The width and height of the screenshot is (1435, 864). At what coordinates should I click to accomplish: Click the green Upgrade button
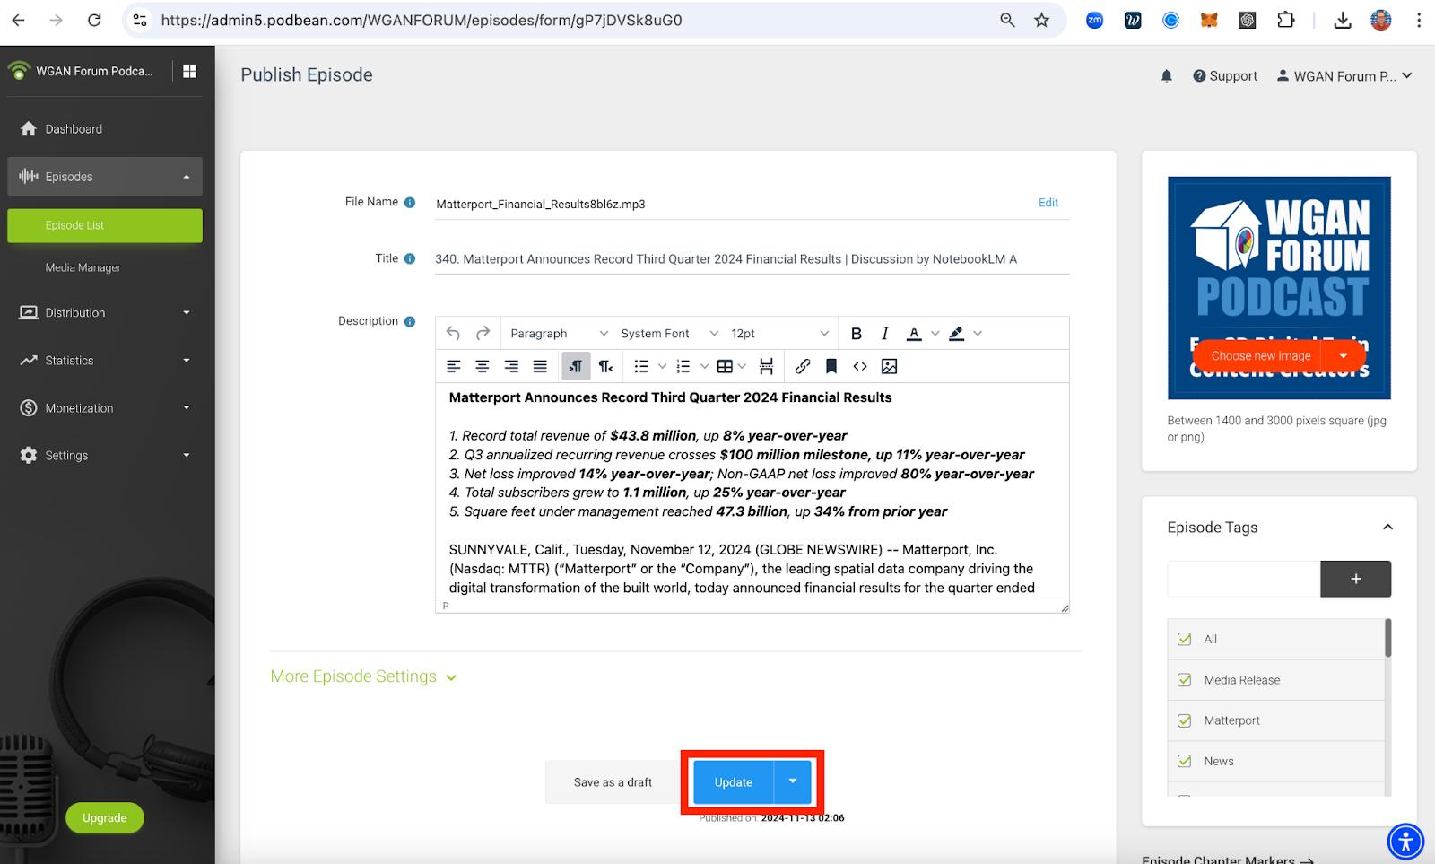point(105,817)
